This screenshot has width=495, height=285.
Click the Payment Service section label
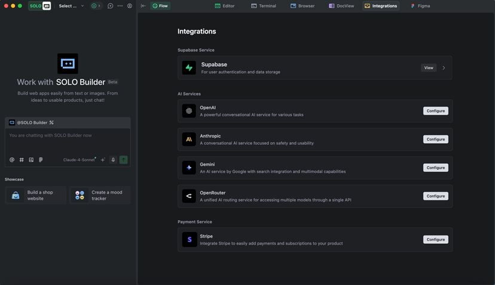click(x=195, y=222)
